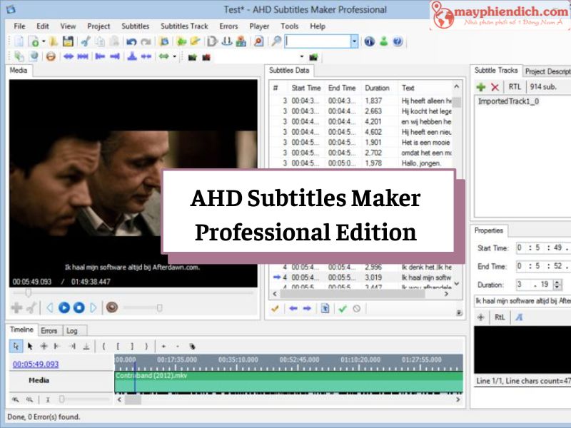This screenshot has width=571, height=428.
Task: Click the blue back-arrow navigation icon below subtitles data
Action: coord(294,308)
